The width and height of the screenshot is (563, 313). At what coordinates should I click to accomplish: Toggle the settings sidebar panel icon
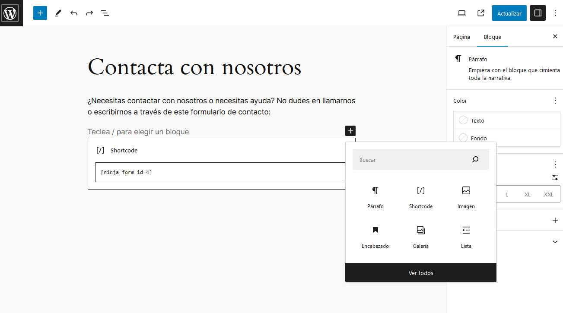coord(538,13)
